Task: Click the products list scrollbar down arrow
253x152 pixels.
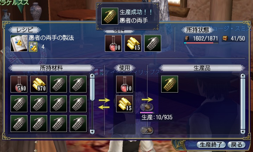Action: click(x=243, y=132)
